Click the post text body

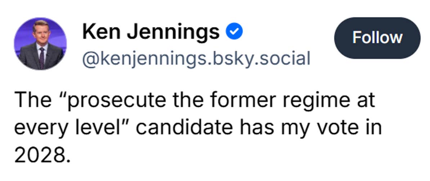197,127
